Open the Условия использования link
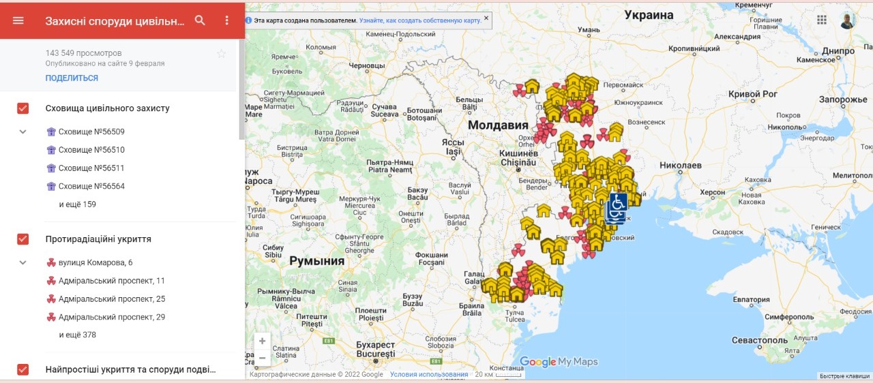873x383 pixels. click(429, 375)
